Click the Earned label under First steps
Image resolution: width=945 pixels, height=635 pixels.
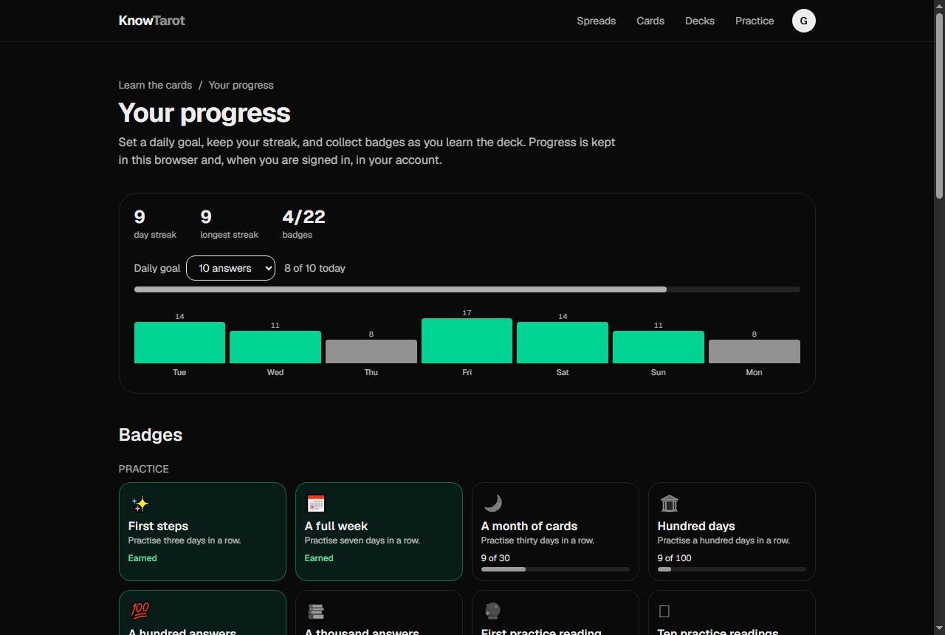[142, 558]
